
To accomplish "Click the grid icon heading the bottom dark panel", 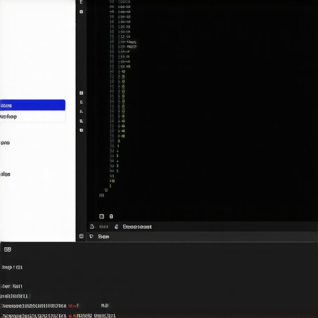I will pos(7,250).
